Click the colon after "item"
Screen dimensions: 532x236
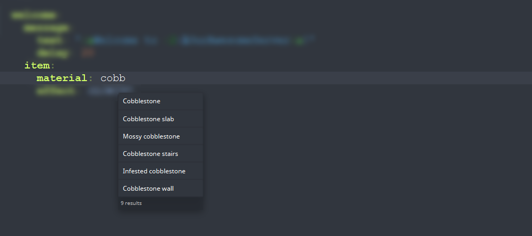pos(52,65)
